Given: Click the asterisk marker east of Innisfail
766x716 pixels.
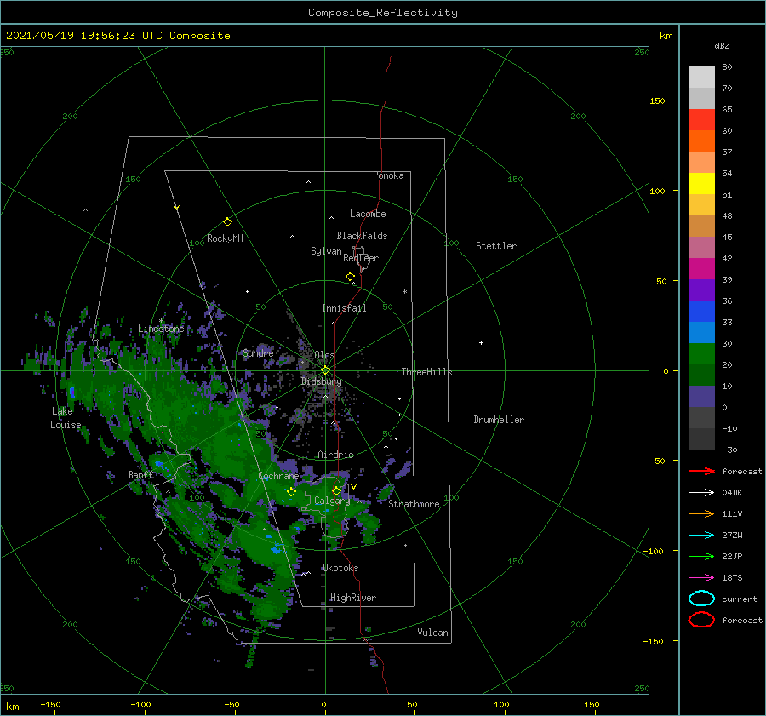Looking at the screenshot, I should pos(404,292).
